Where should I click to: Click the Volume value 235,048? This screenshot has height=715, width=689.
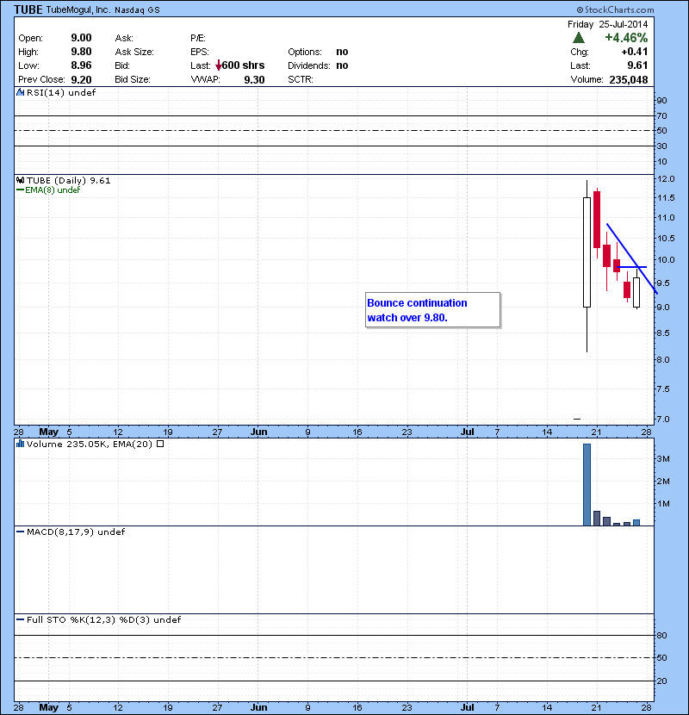[x=629, y=80]
